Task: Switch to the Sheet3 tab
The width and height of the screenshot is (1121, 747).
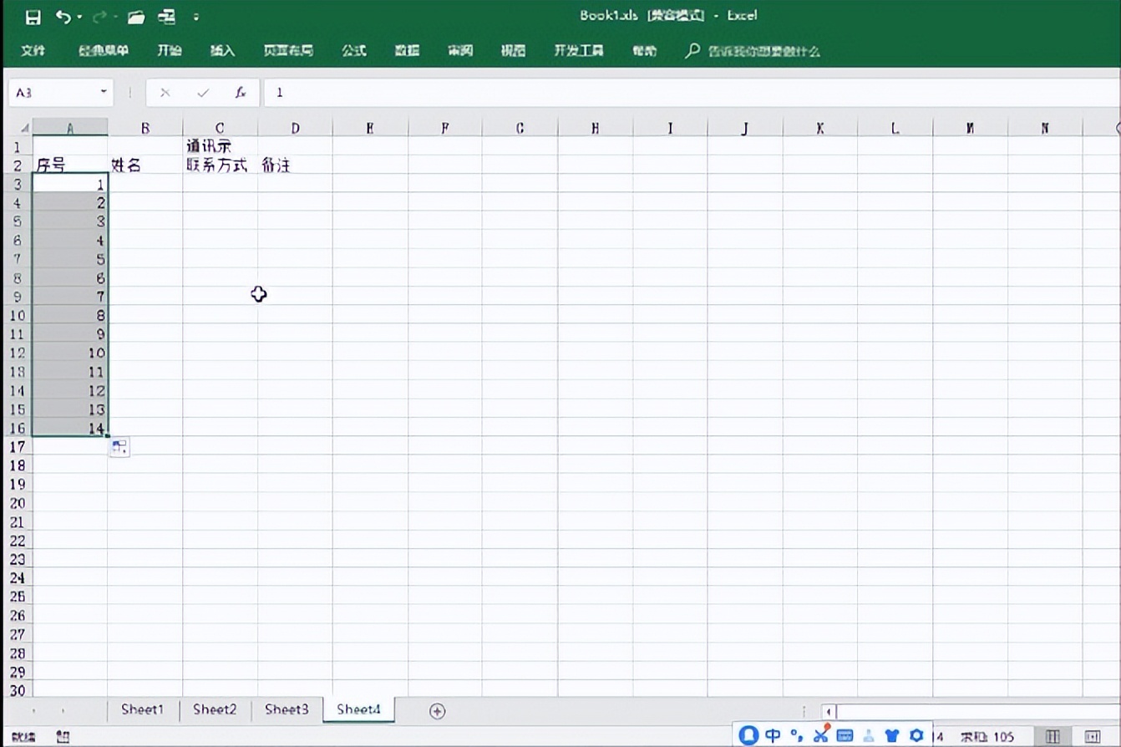Action: [x=287, y=709]
